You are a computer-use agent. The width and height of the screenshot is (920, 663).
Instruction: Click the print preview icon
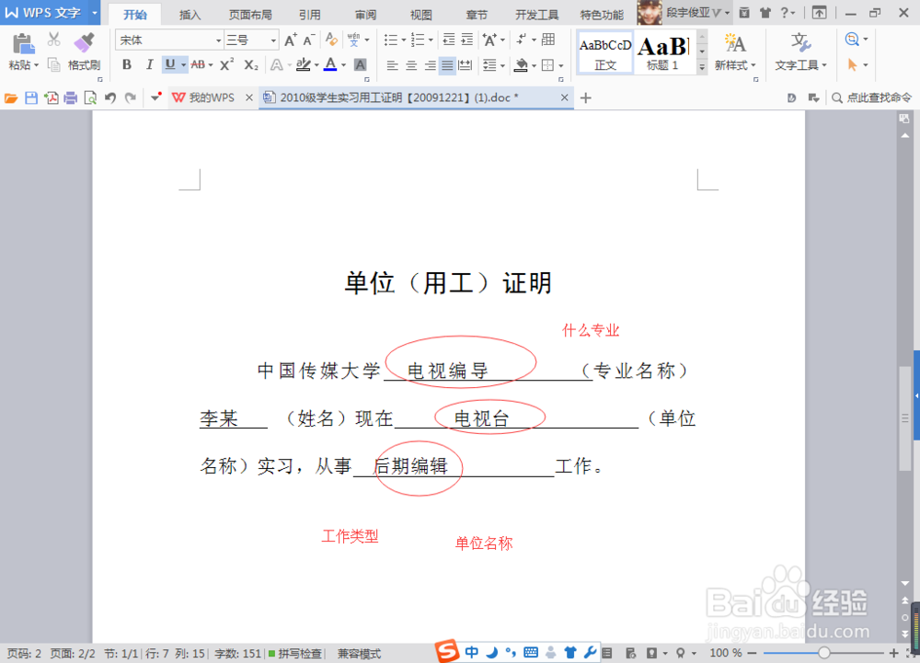pos(90,97)
